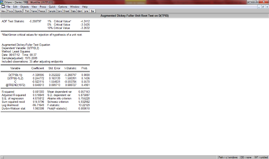Open the Edit menu
The height and width of the screenshot is (159, 269).
click(15, 7)
